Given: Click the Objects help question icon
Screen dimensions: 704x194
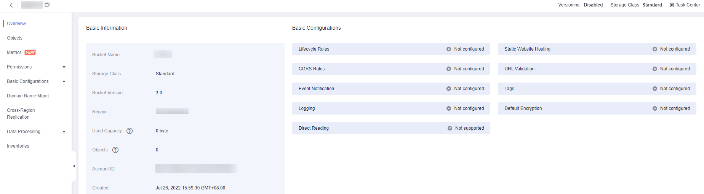Looking at the screenshot, I should [115, 150].
